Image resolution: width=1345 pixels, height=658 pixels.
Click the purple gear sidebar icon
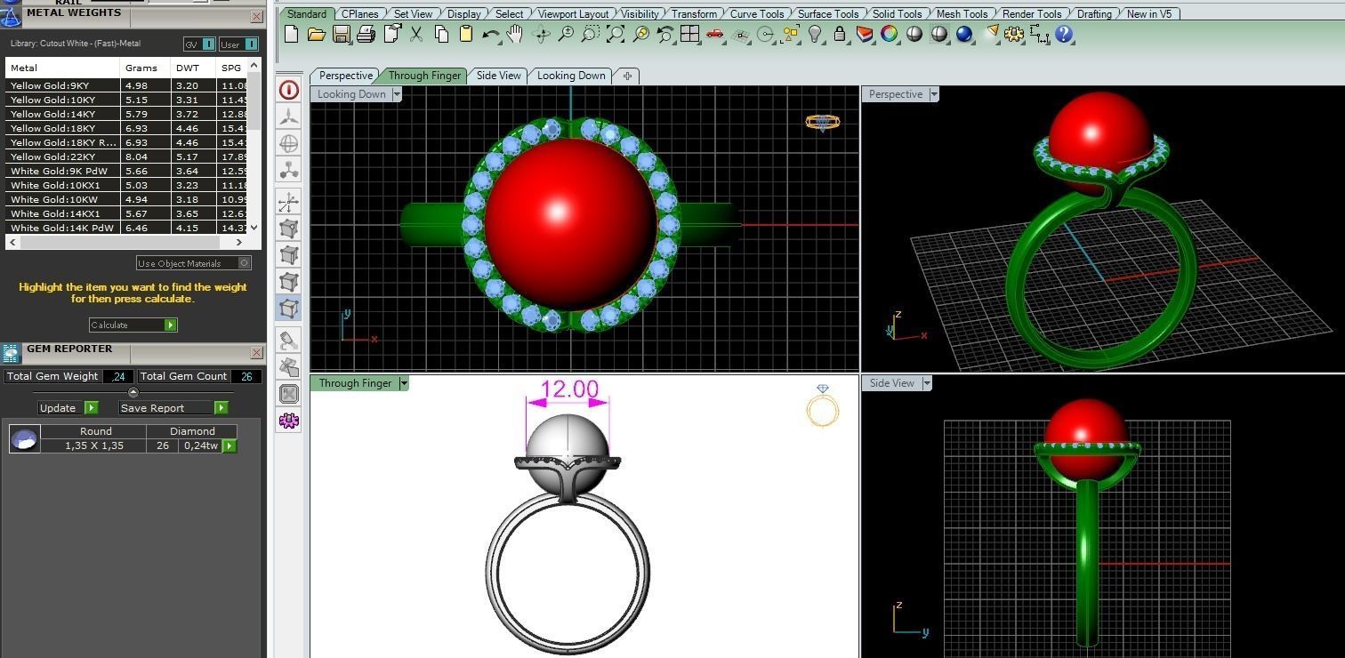click(288, 421)
